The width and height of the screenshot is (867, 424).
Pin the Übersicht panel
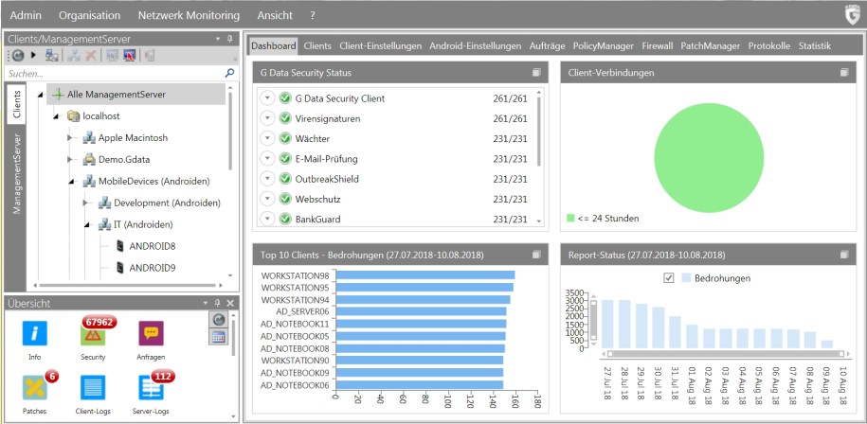[217, 303]
